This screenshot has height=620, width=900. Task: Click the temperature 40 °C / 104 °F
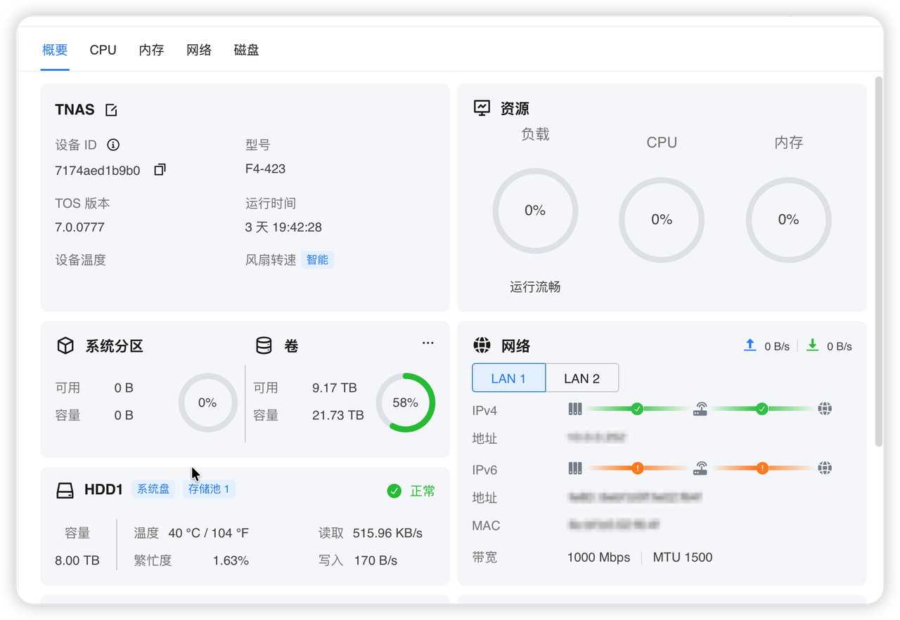209,533
